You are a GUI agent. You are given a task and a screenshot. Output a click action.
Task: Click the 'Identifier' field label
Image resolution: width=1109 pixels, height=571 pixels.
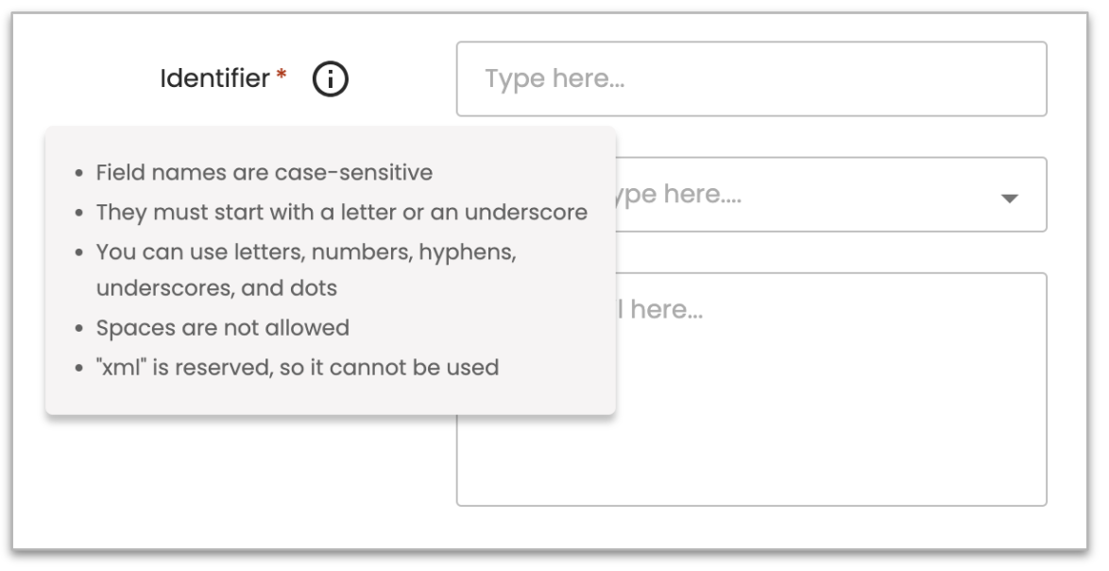tap(215, 78)
